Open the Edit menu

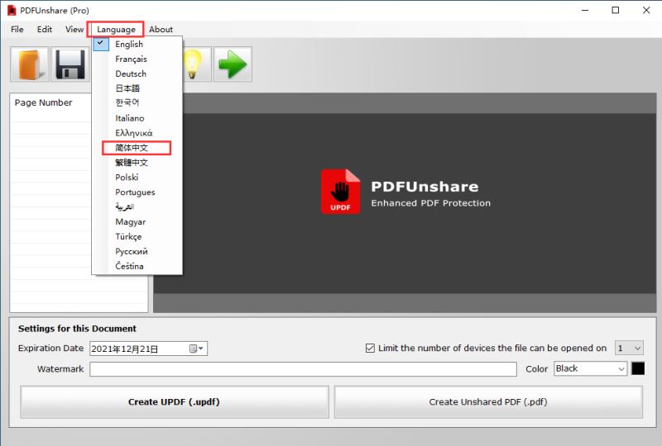pos(45,30)
